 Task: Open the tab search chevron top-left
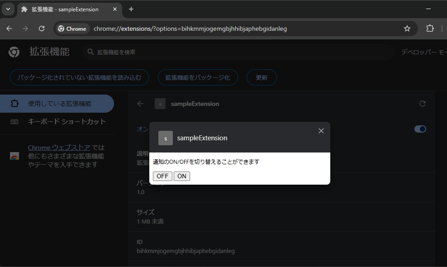pyautogui.click(x=8, y=10)
